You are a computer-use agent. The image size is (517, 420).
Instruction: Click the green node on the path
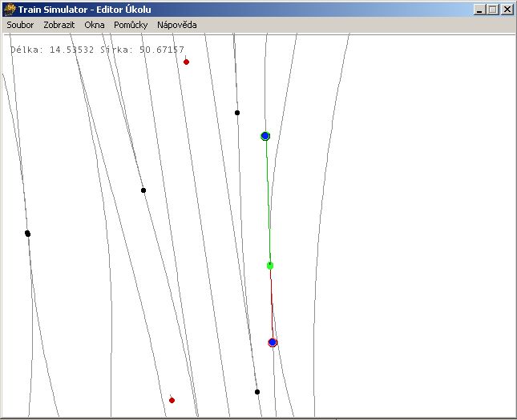tap(270, 266)
